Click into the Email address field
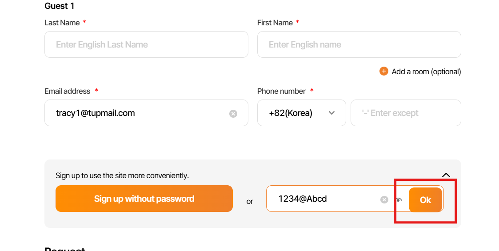Image resolution: width=499 pixels, height=251 pixels. point(138,113)
